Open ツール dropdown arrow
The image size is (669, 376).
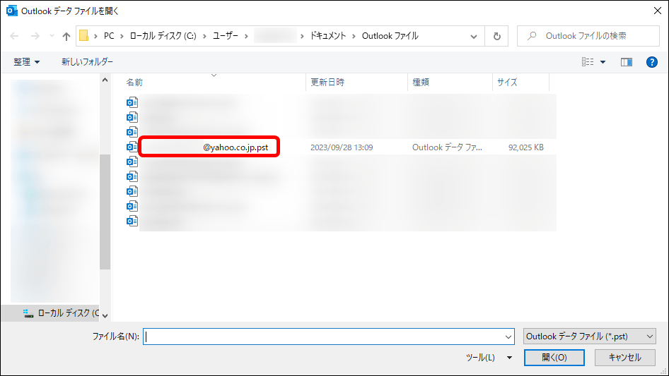click(x=509, y=358)
